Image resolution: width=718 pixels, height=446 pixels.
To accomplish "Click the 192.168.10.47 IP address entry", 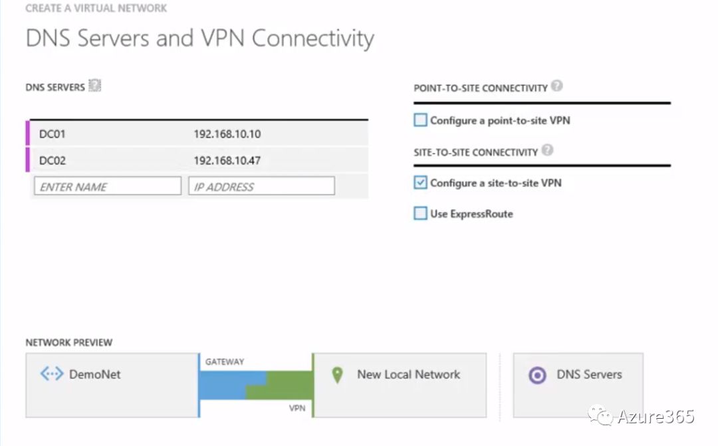I will [x=227, y=160].
